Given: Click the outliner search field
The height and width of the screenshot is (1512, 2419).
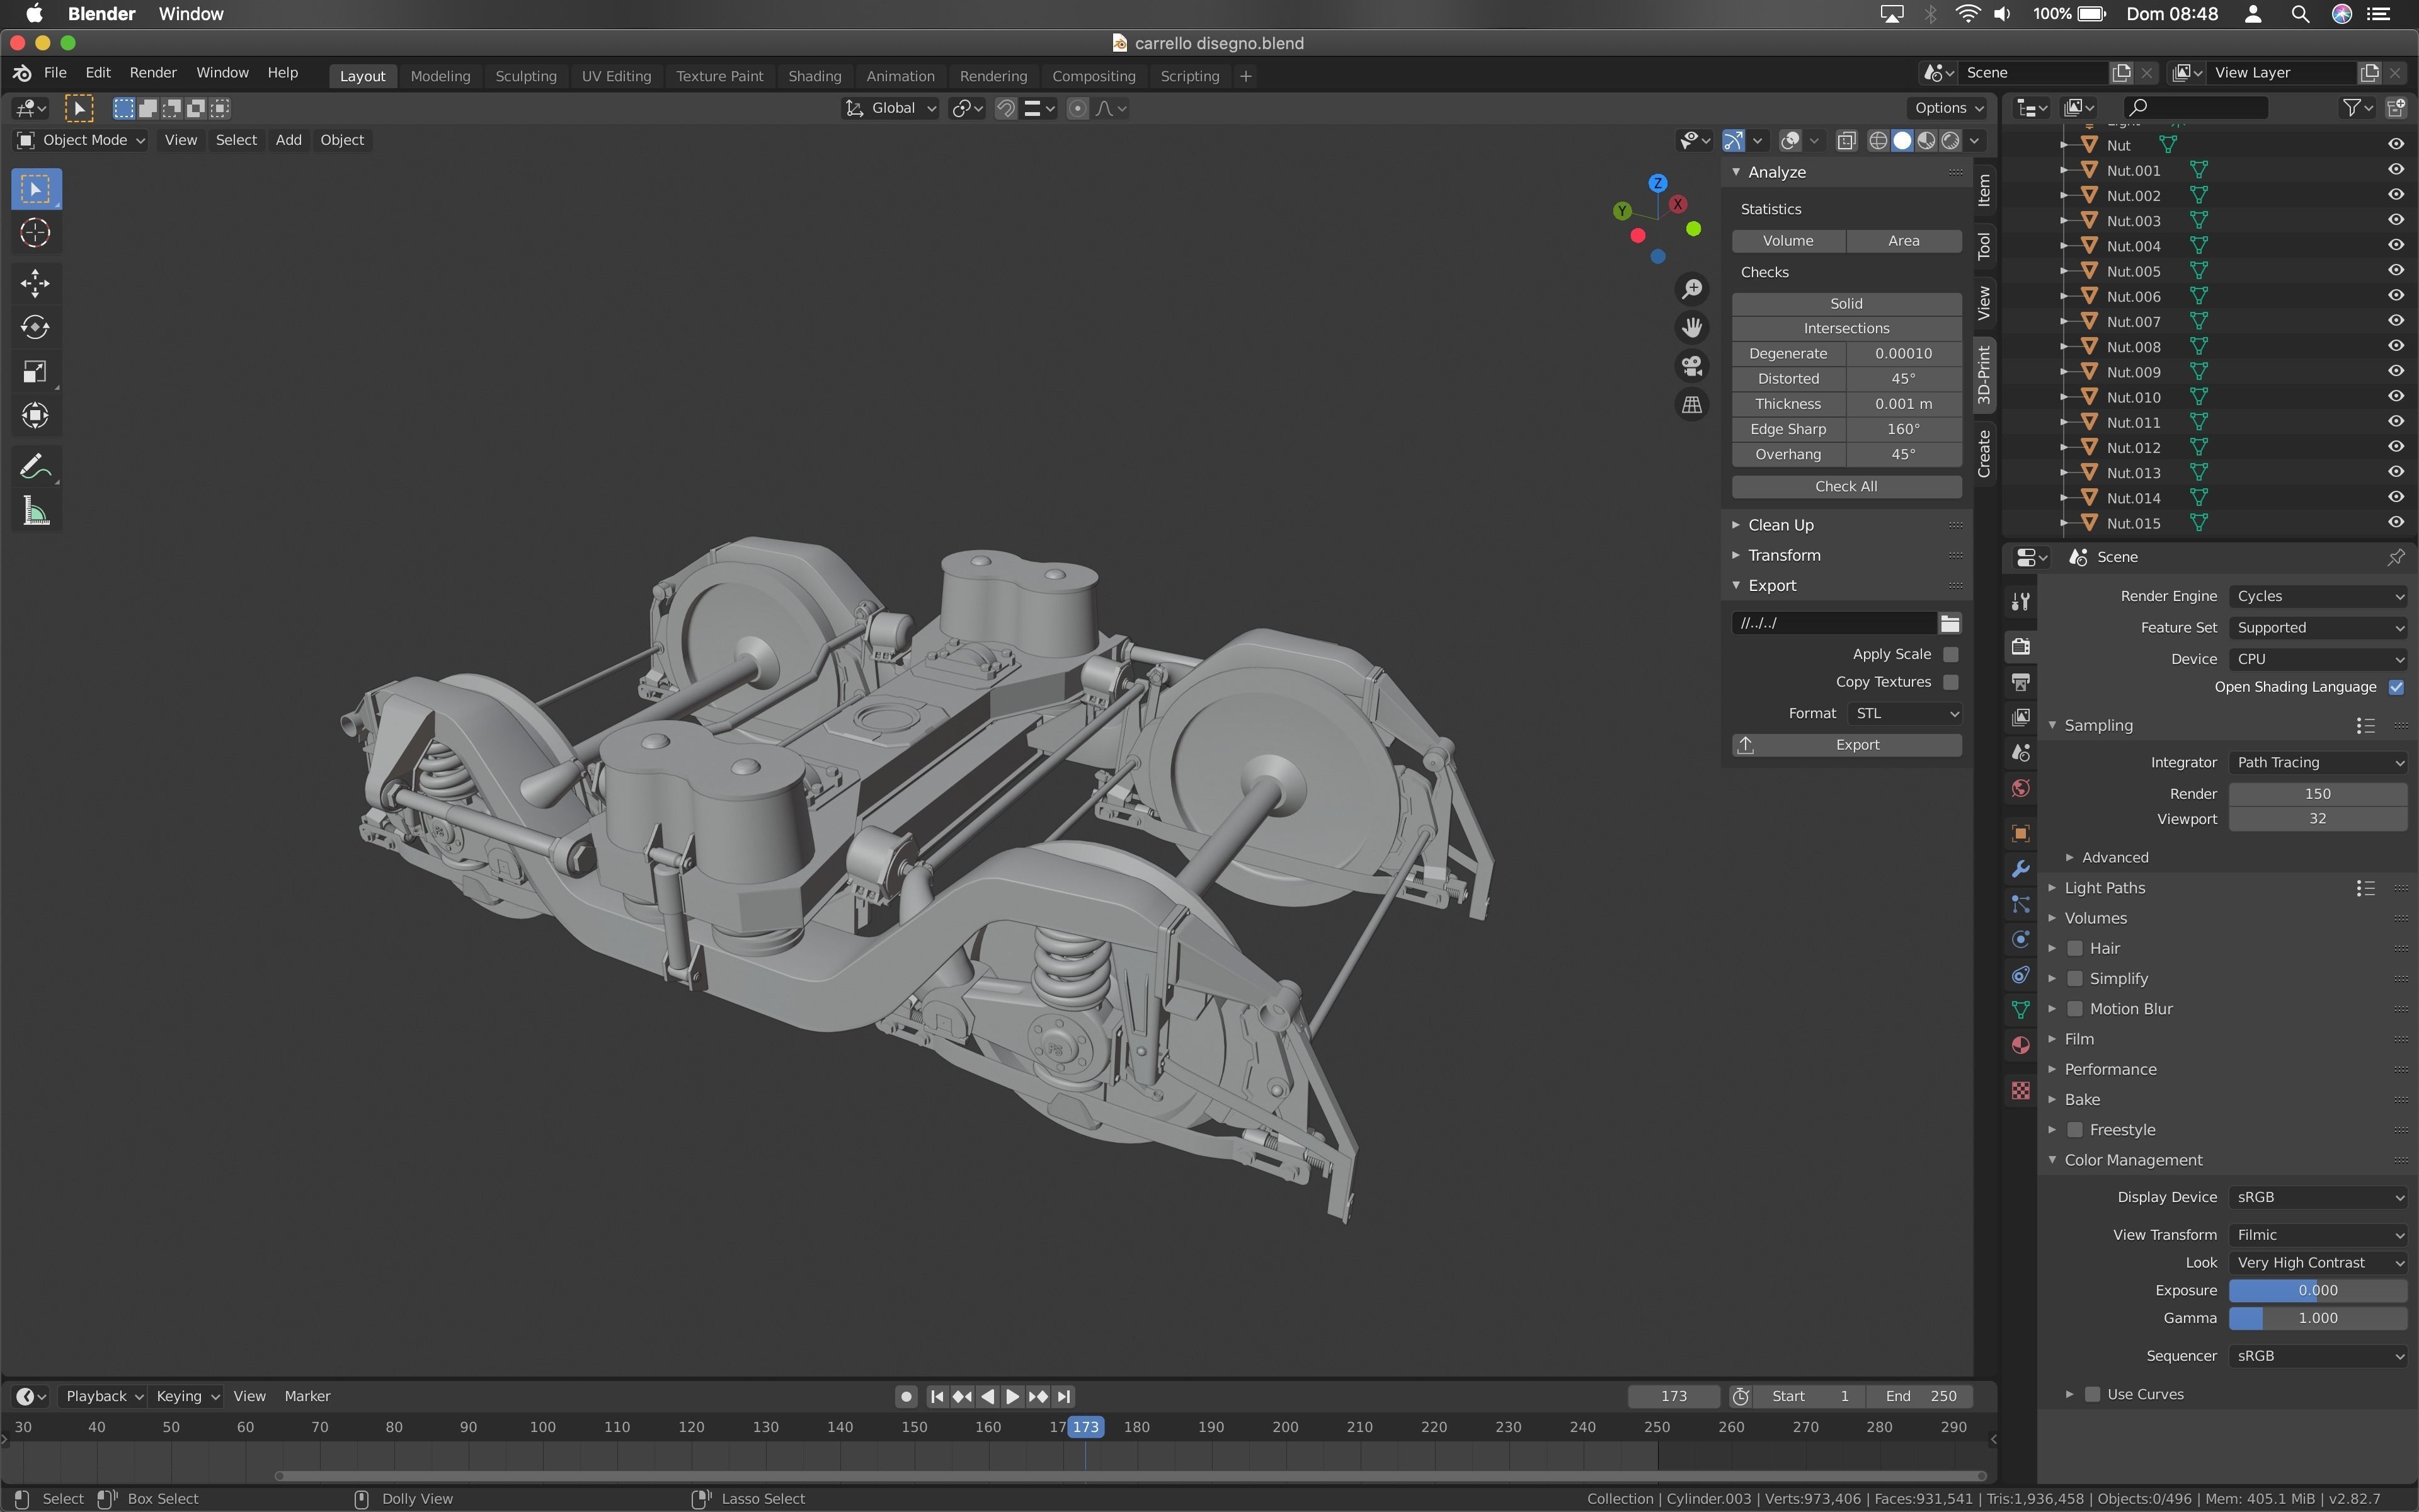Looking at the screenshot, I should [2195, 107].
